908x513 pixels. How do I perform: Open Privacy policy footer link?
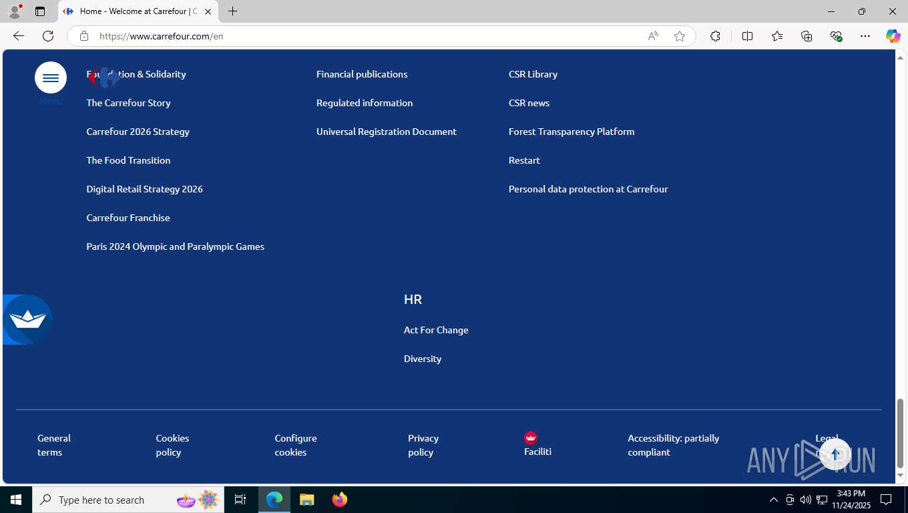423,445
